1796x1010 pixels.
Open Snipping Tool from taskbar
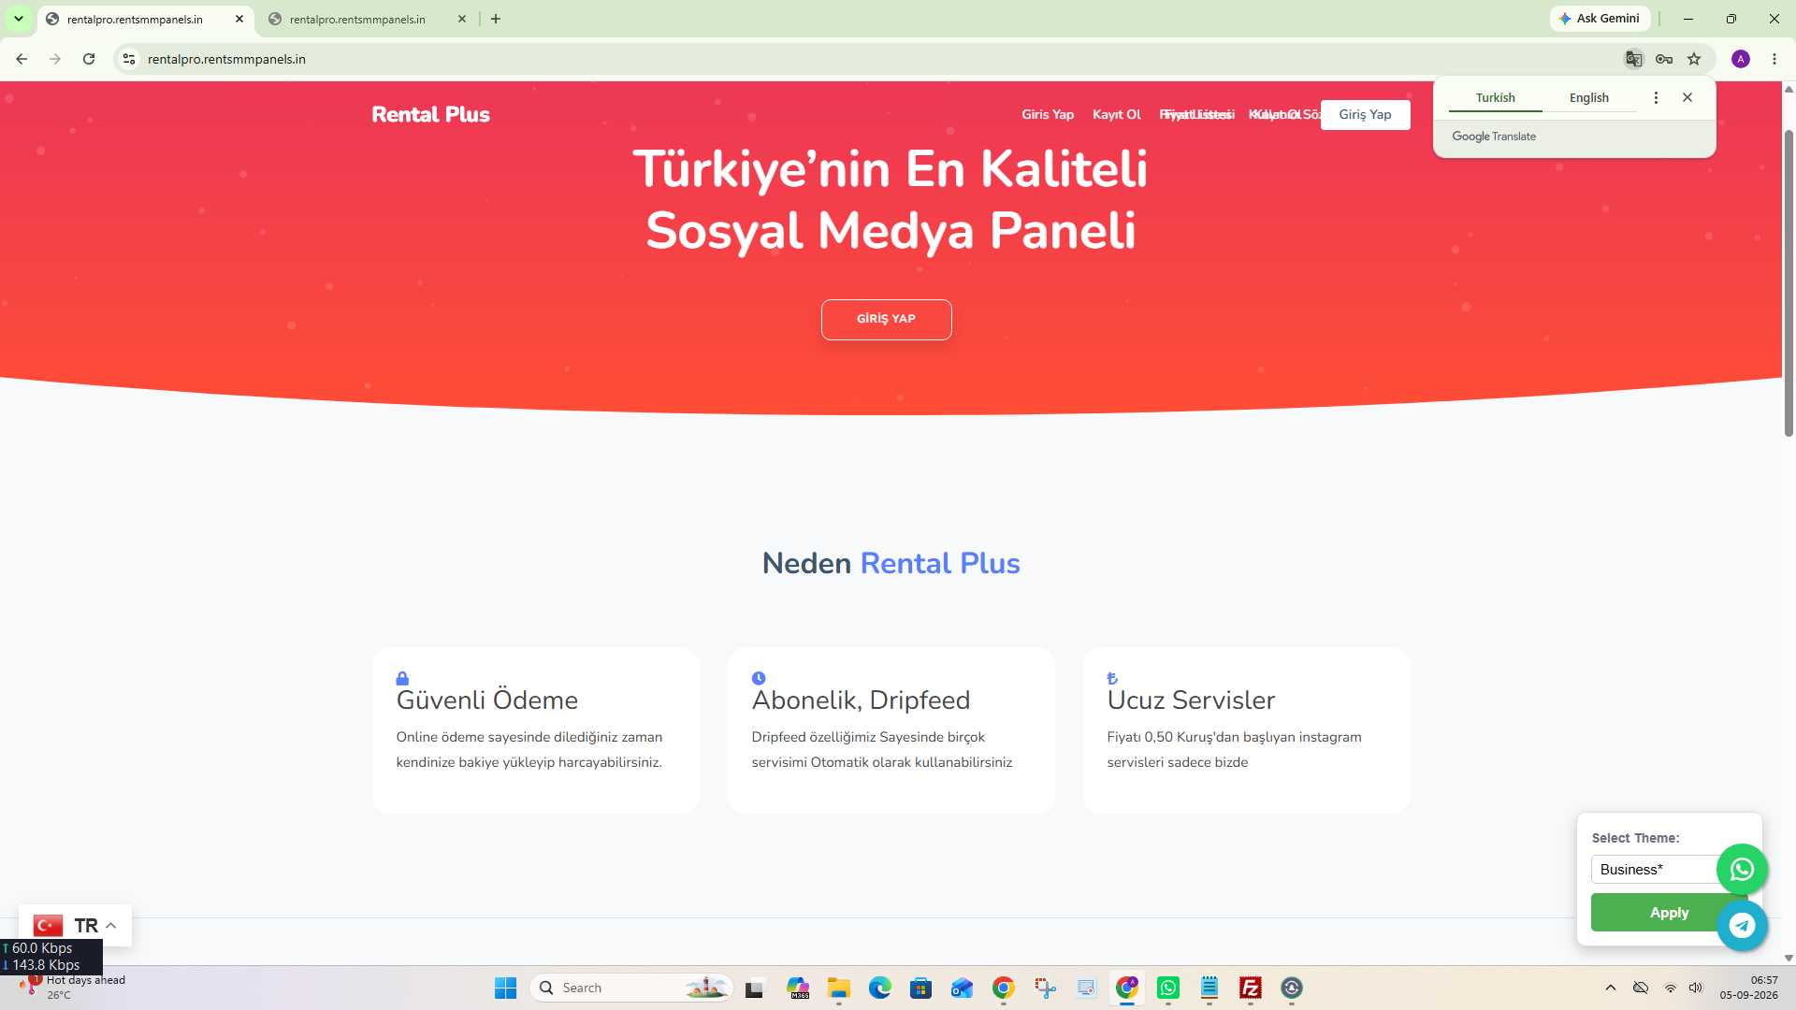(x=1045, y=988)
